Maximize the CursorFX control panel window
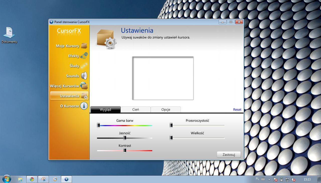Screen dimensions: 321x183 click(231, 22)
